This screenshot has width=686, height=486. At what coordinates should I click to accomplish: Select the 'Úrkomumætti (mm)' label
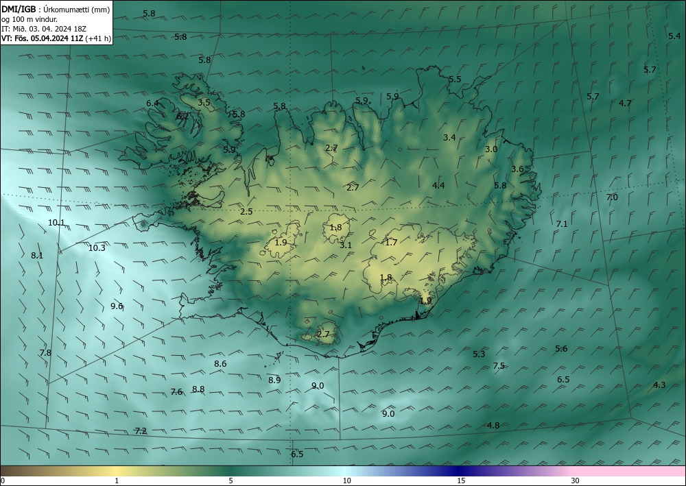click(x=76, y=10)
